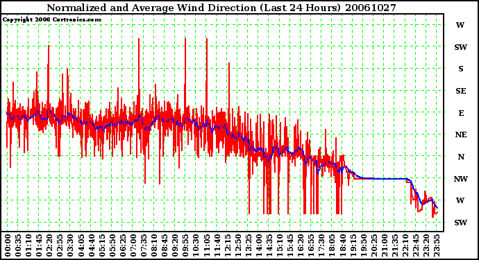The image size is (479, 260).
Task: Click the '05:15' time axis label
Action: click(x=102, y=245)
